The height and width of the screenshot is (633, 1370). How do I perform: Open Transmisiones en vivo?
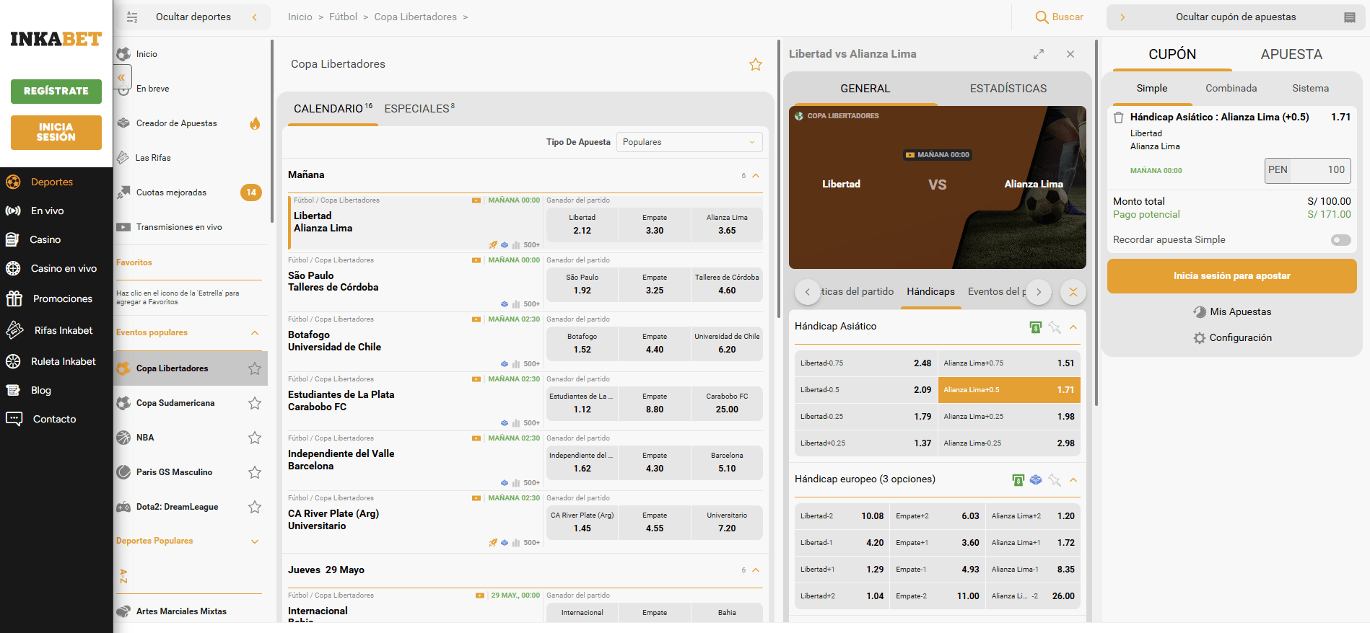179,227
